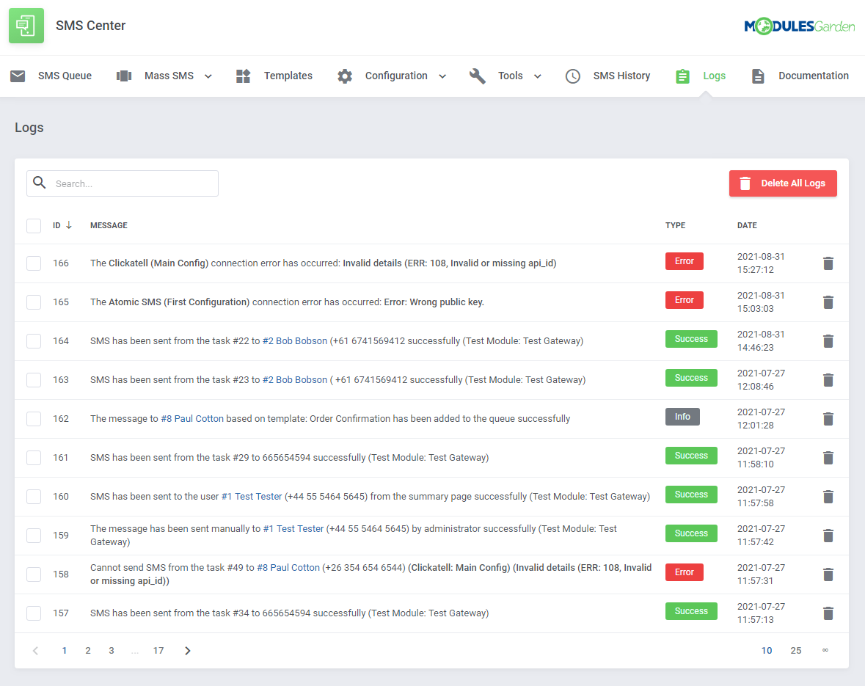The height and width of the screenshot is (686, 865).
Task: View SMS History using the clock icon
Action: pyautogui.click(x=573, y=75)
